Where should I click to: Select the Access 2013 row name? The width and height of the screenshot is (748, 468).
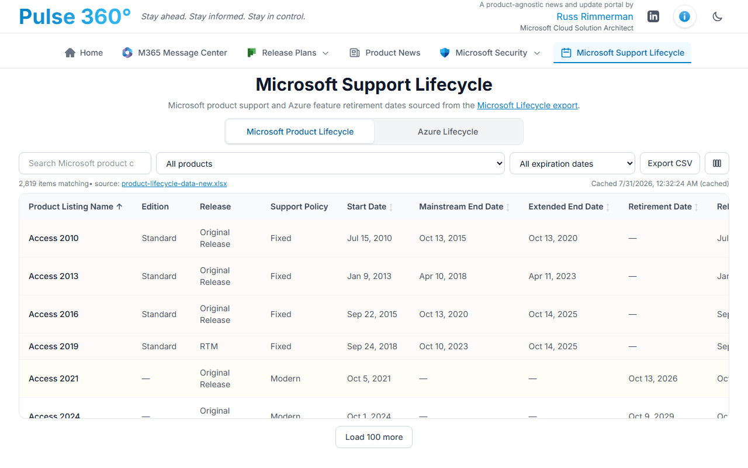tap(53, 276)
